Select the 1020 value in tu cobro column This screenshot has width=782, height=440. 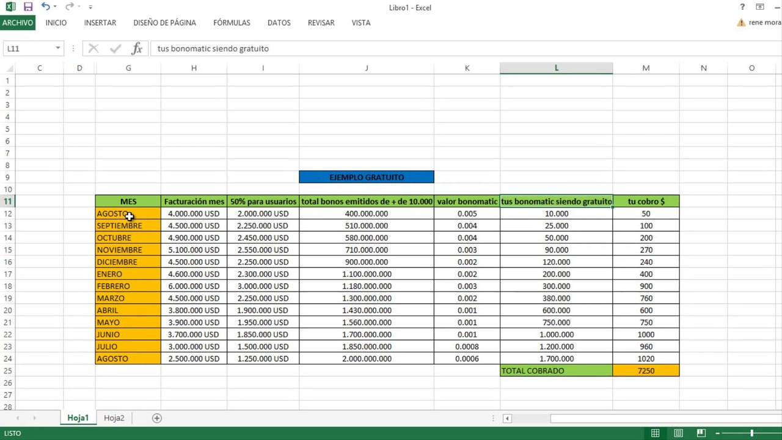[646, 359]
